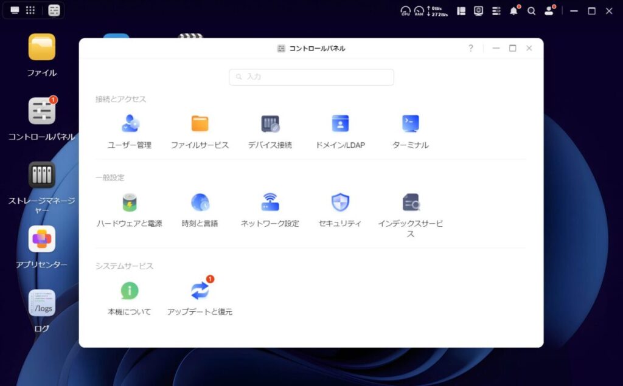This screenshot has height=386, width=623.
Task: Click the control panel search input field
Action: pyautogui.click(x=311, y=77)
